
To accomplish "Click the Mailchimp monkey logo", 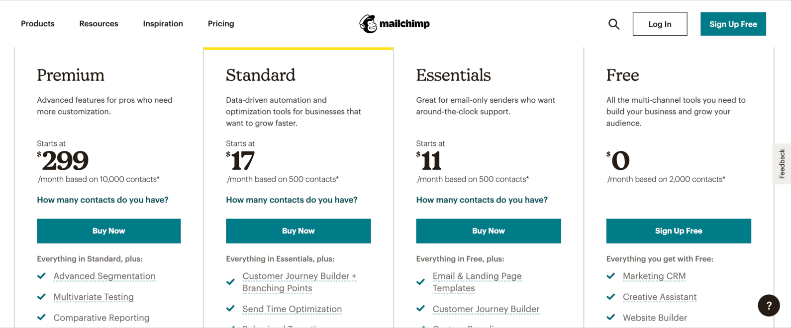I will [367, 23].
